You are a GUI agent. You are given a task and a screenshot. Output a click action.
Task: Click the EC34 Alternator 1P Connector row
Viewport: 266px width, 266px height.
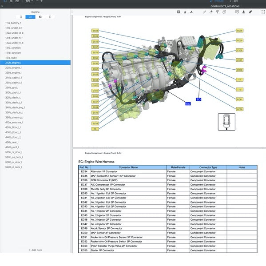point(167,171)
